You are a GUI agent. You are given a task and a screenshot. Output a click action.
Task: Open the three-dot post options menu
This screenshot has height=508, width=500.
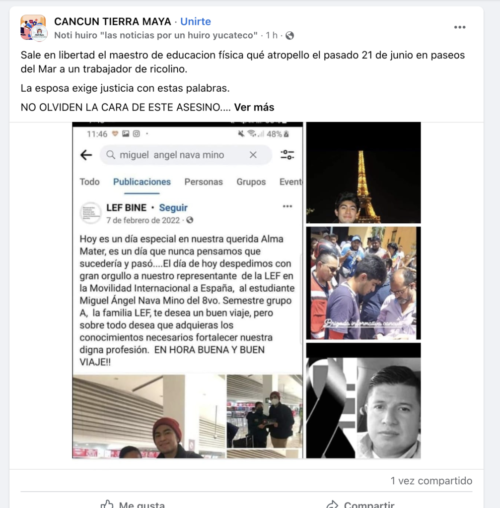(x=459, y=27)
